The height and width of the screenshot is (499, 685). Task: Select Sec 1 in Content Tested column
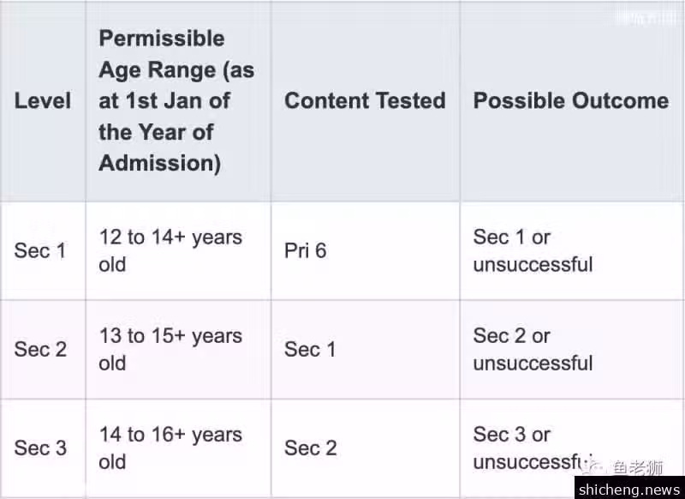366,350
